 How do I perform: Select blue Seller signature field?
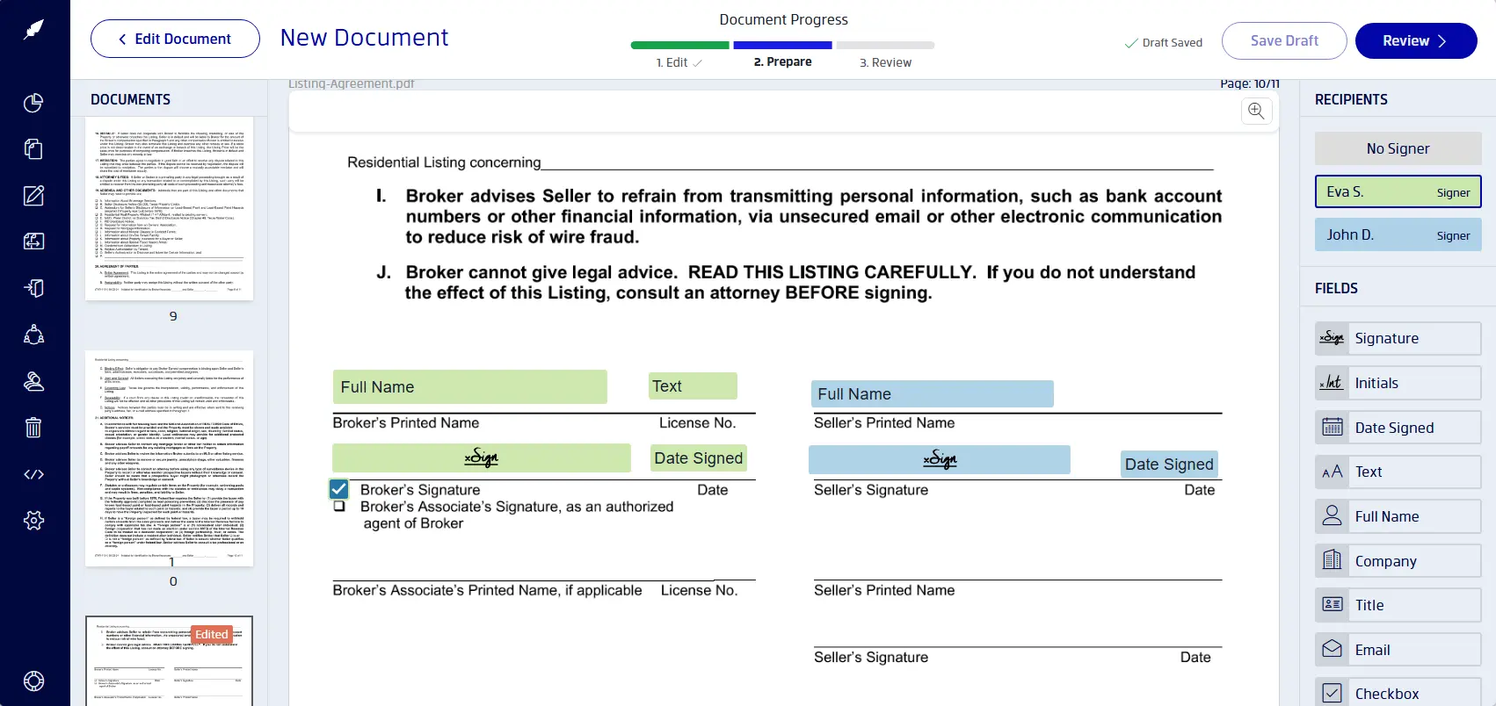pos(939,459)
